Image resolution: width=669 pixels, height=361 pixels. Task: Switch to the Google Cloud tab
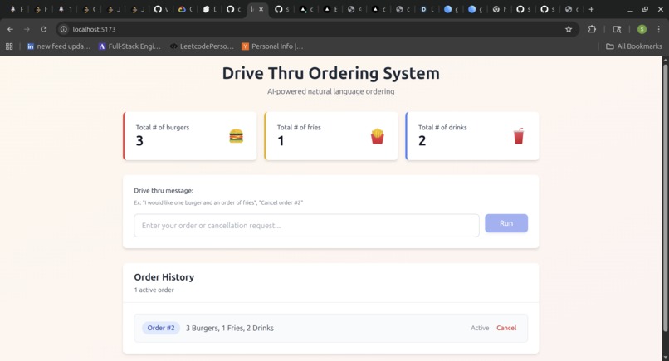[185, 9]
